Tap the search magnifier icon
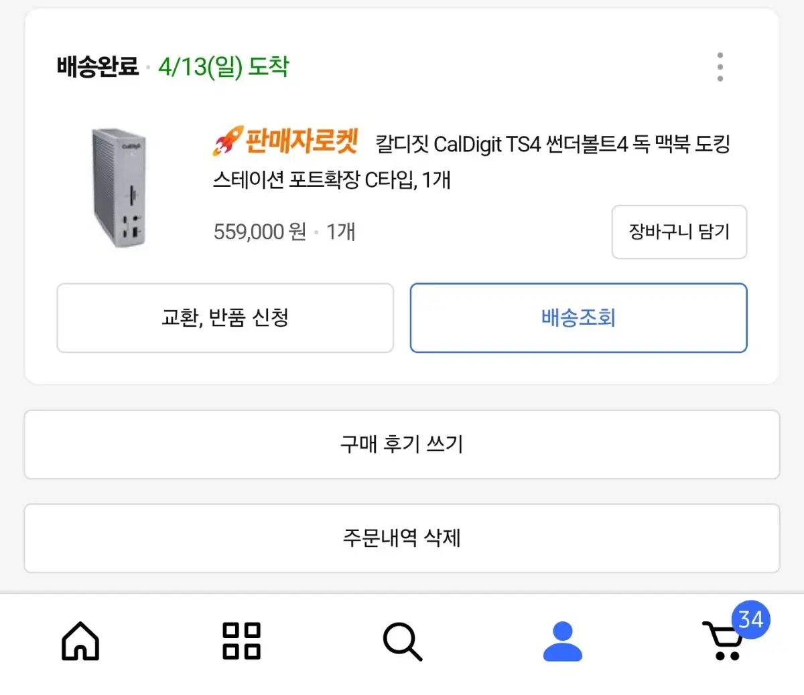Screen dimensions: 804x695 tap(402, 641)
